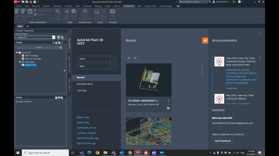Switch recent files to list view
279x156 pixels.
pos(129,58)
